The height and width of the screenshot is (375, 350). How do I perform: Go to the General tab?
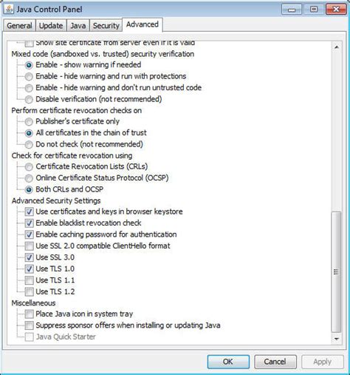[19, 25]
